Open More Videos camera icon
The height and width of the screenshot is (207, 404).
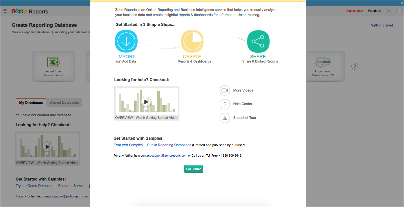click(x=225, y=90)
